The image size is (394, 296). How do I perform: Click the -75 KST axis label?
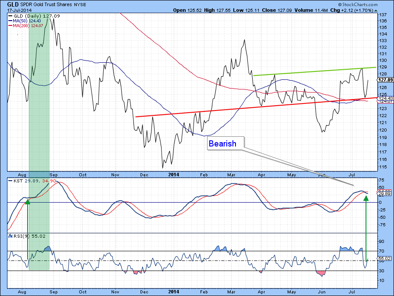382,225
